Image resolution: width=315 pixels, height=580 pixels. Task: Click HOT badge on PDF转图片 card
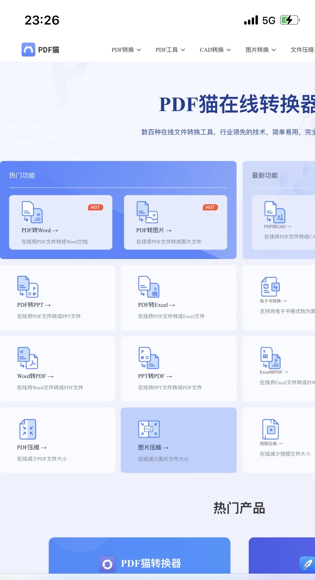[210, 207]
